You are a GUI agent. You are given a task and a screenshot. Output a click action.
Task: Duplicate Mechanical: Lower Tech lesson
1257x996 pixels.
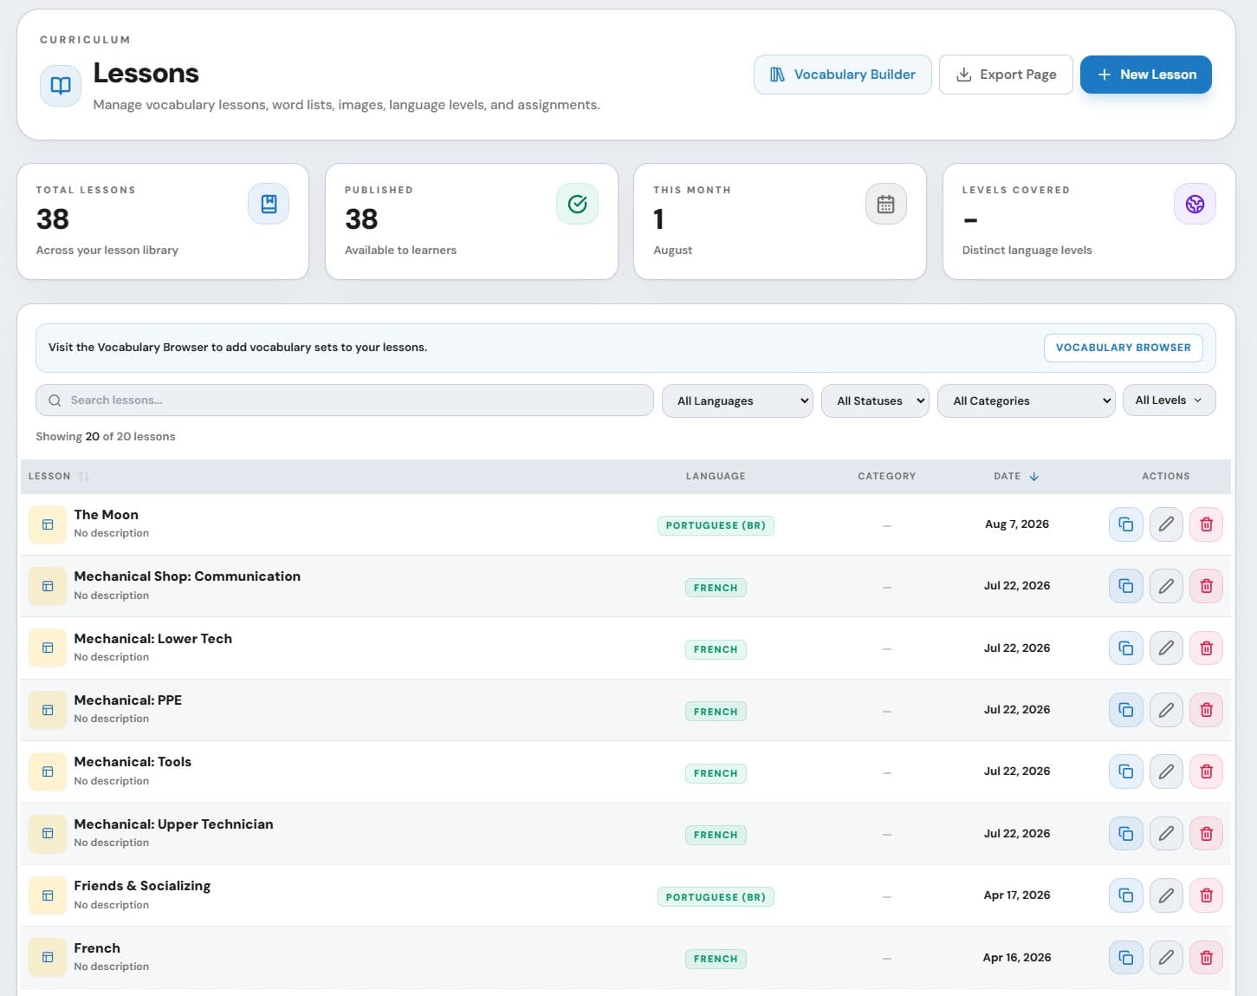point(1125,648)
